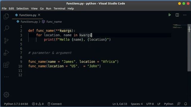Split the editor to the right

pos(177,15)
